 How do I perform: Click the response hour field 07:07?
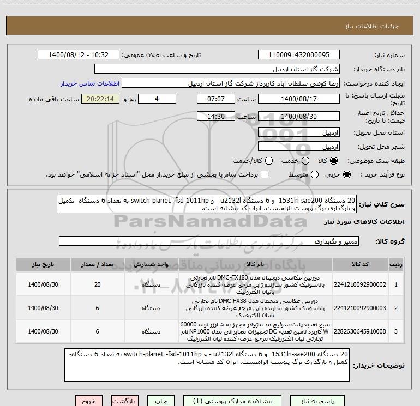(x=216, y=99)
